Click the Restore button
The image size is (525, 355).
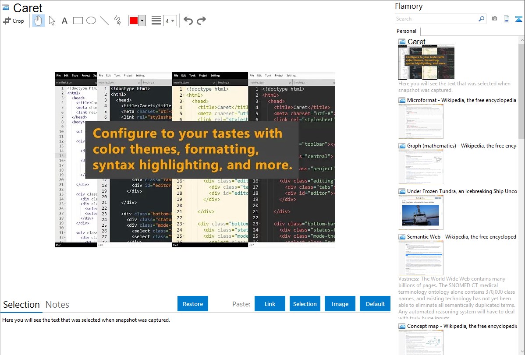(193, 304)
